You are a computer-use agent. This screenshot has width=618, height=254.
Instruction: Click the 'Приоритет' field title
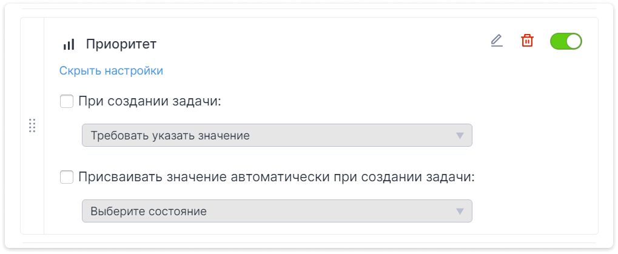point(121,44)
